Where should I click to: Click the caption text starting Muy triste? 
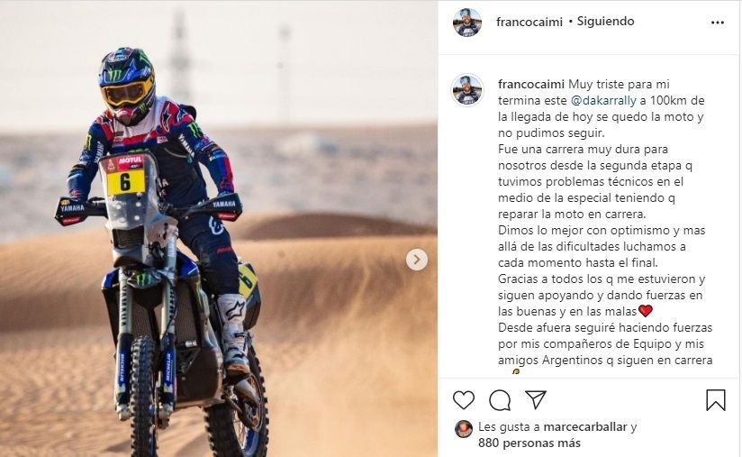point(605,222)
